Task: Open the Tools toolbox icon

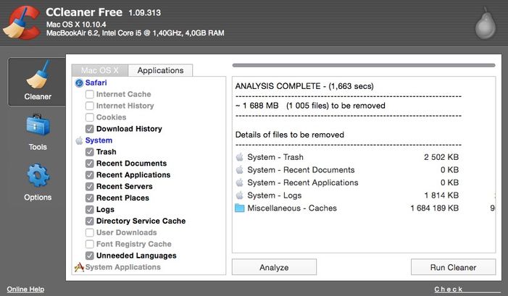Action: (x=38, y=127)
